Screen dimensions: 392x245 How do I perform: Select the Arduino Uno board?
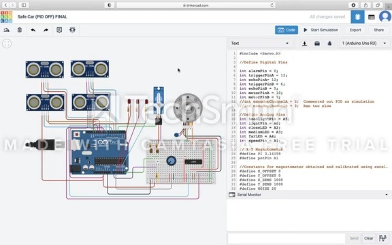[99, 152]
